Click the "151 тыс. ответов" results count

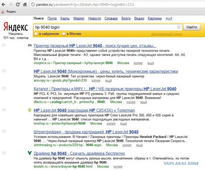click(x=16, y=38)
